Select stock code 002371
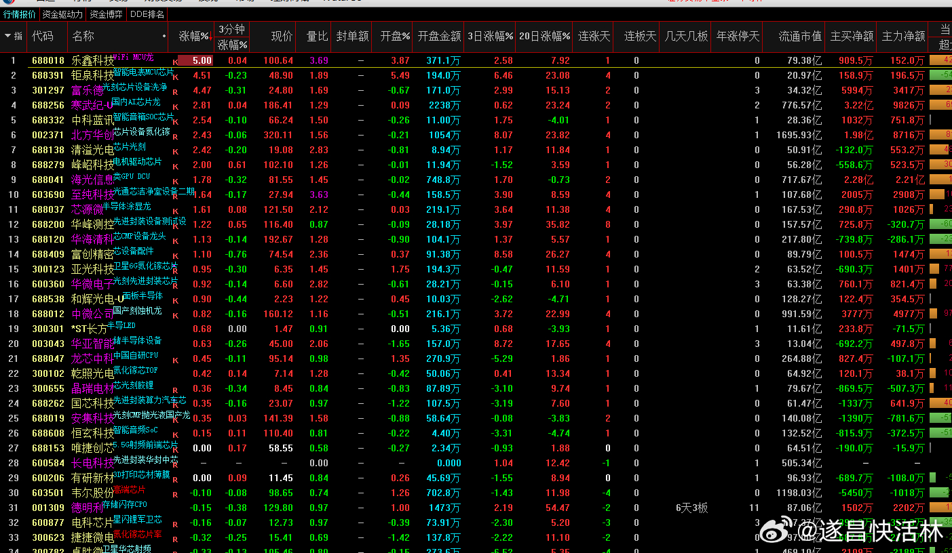Image resolution: width=952 pixels, height=553 pixels. click(x=48, y=135)
